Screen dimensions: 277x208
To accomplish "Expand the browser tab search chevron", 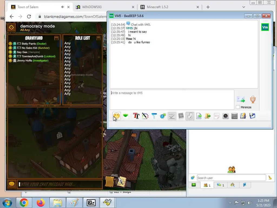I will [244, 7].
